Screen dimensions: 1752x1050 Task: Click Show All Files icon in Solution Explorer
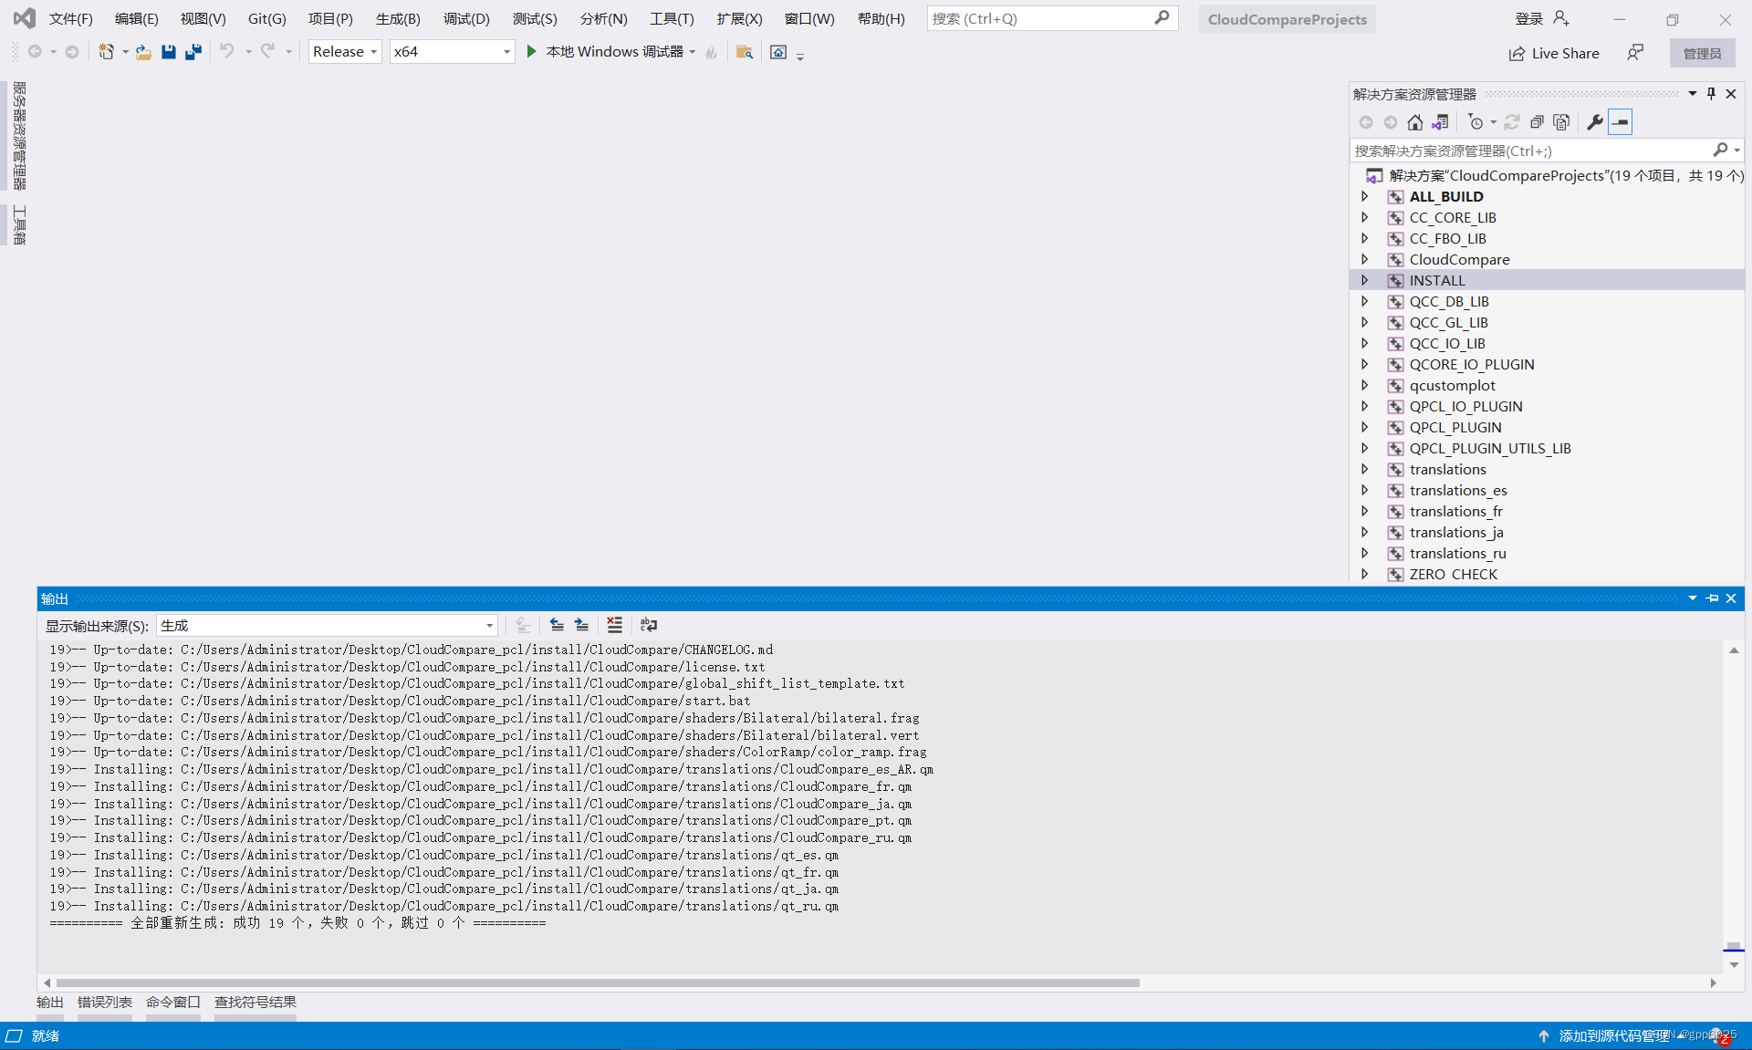(x=1561, y=122)
